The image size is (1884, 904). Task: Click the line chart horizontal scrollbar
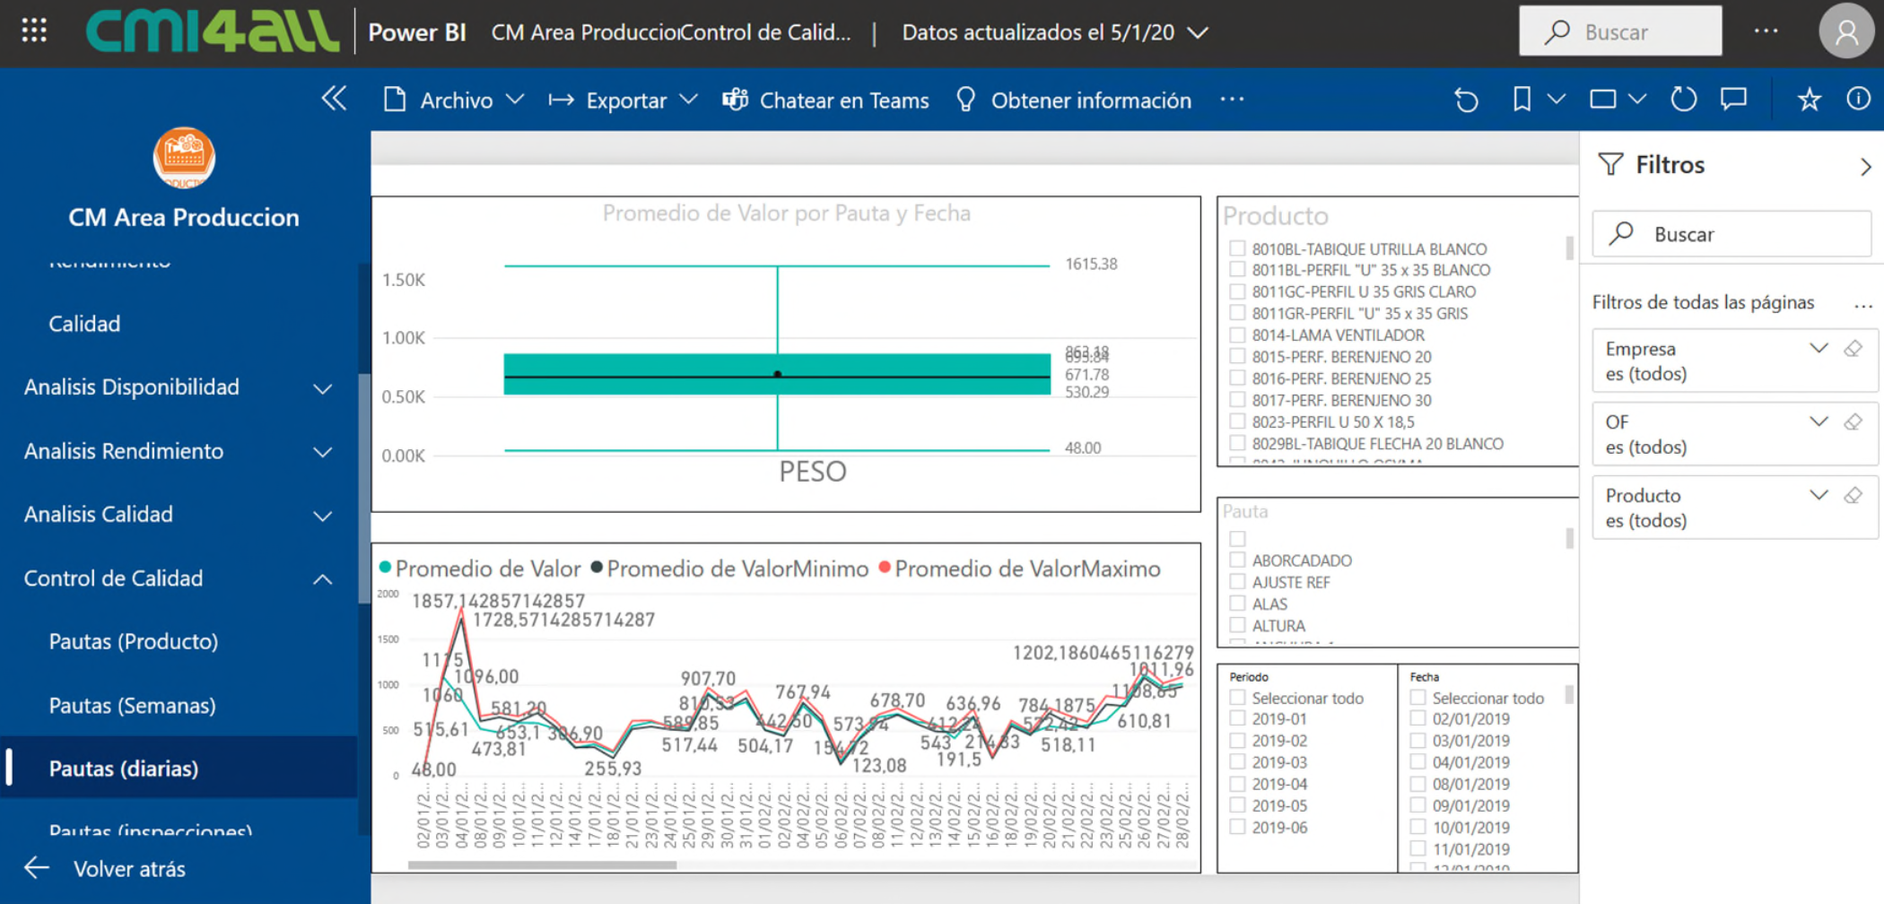point(542,865)
